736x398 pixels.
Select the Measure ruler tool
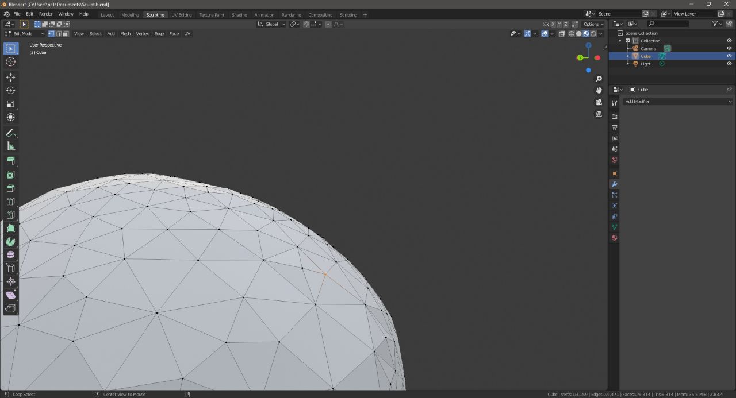pos(11,146)
